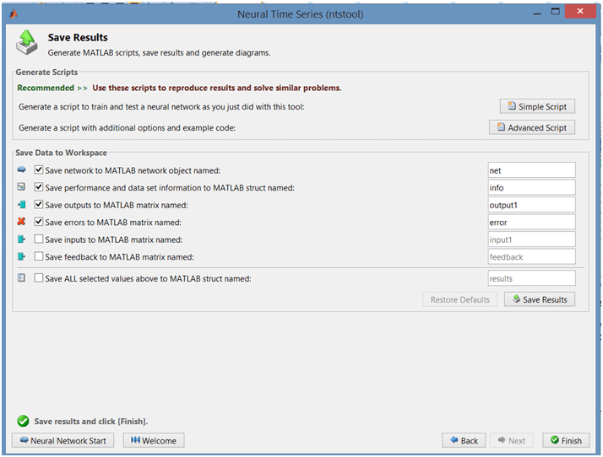Viewport: 603px width, 457px height.
Task: Generate the Advanced Script
Action: (532, 127)
